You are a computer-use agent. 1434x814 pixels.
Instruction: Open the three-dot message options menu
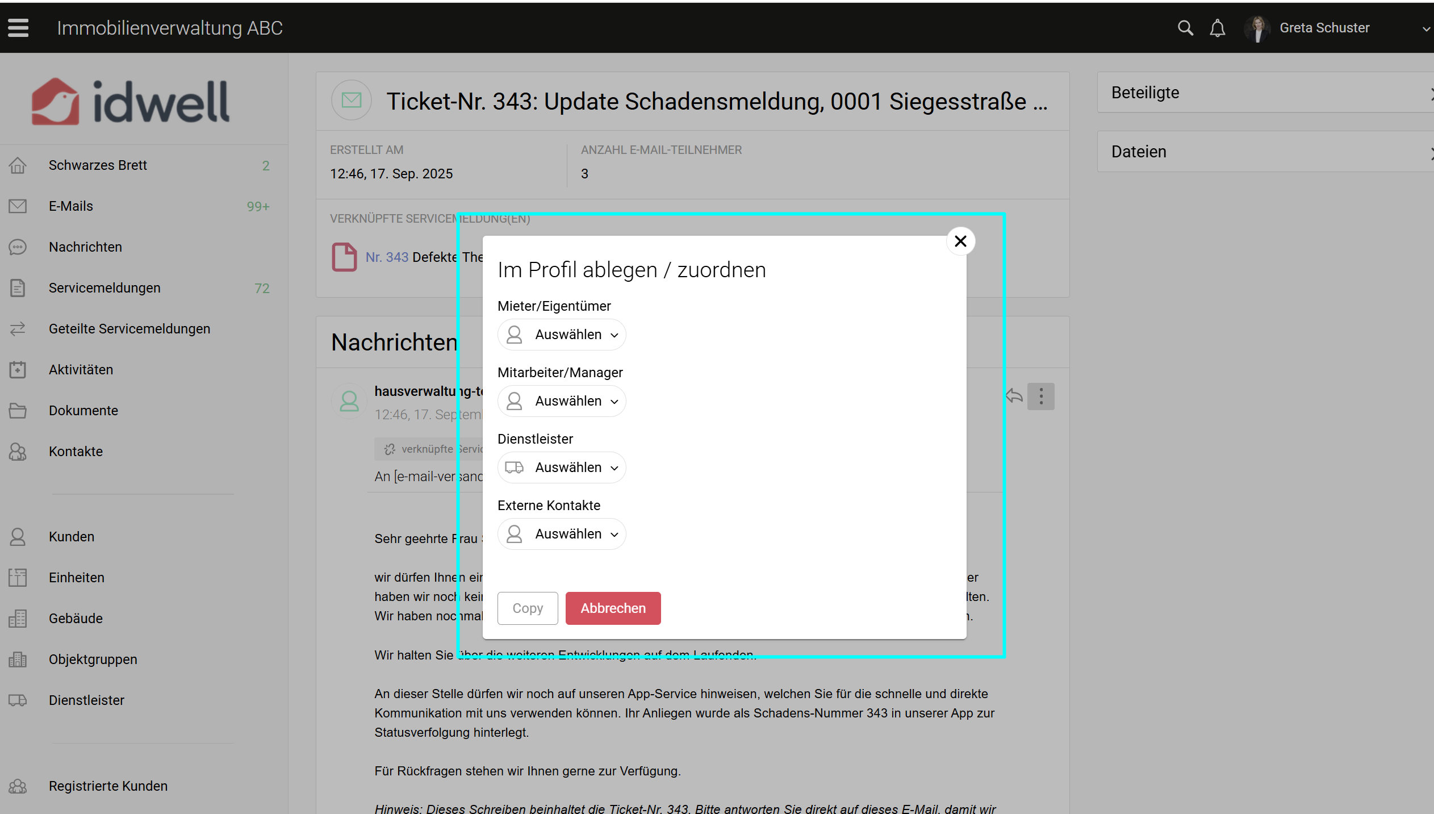tap(1040, 396)
